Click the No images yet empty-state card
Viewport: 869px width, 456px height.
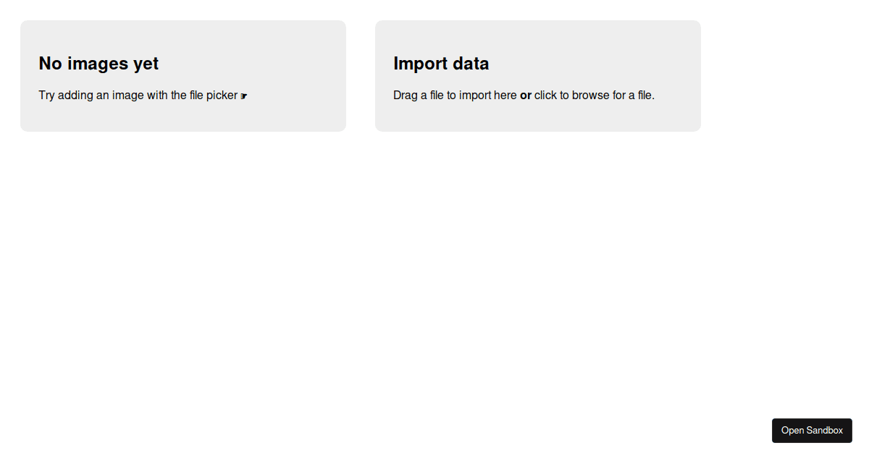point(183,76)
